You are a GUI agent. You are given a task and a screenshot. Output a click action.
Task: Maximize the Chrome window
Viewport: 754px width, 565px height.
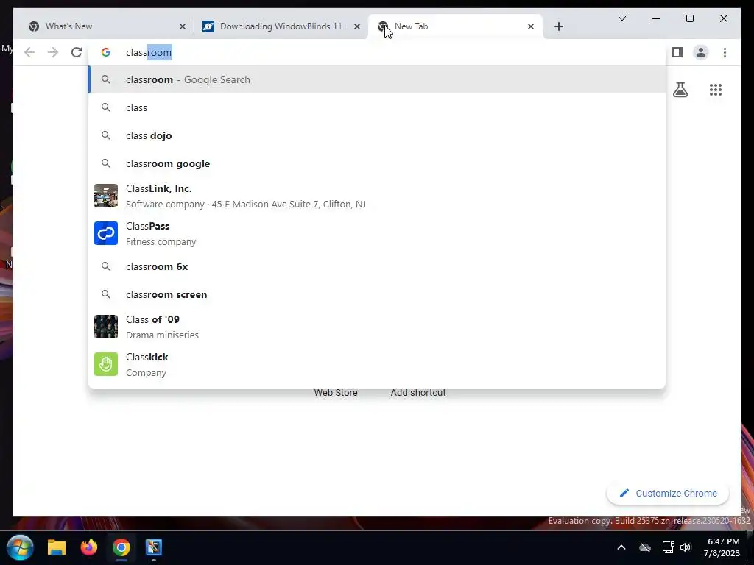689,18
